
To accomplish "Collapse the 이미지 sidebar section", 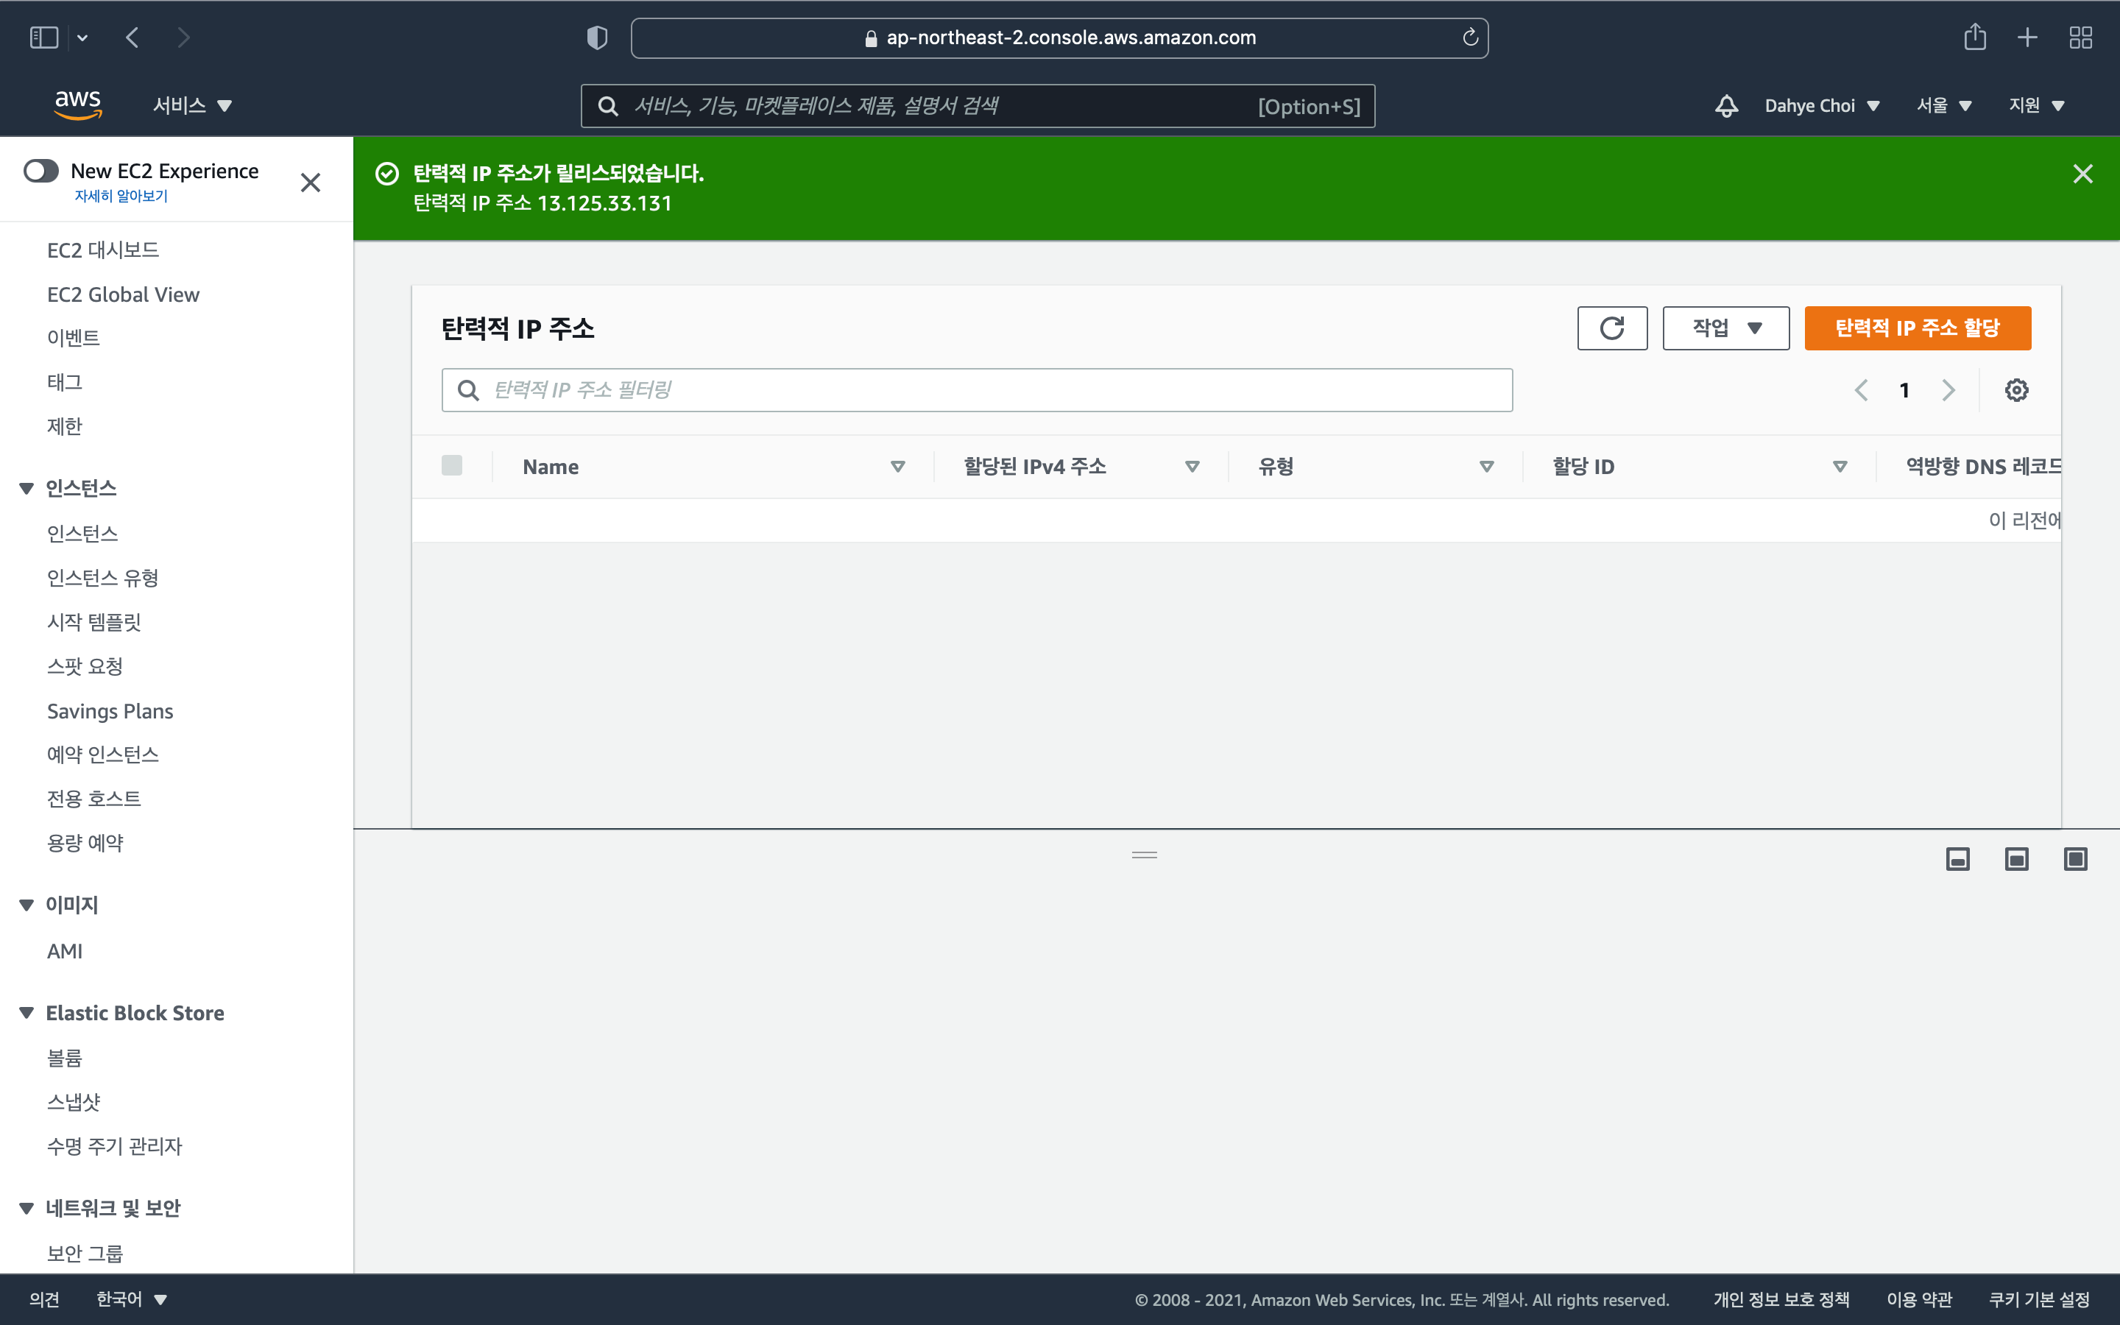I will pyautogui.click(x=27, y=905).
